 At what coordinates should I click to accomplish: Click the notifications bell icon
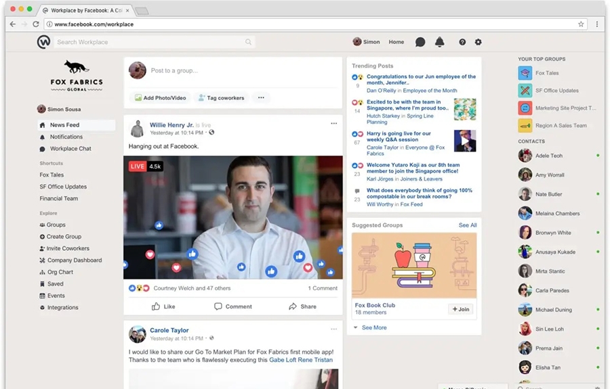click(x=439, y=42)
